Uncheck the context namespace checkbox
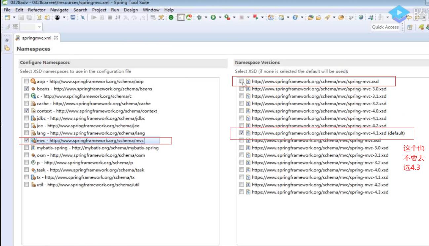429x246 pixels. [26, 111]
